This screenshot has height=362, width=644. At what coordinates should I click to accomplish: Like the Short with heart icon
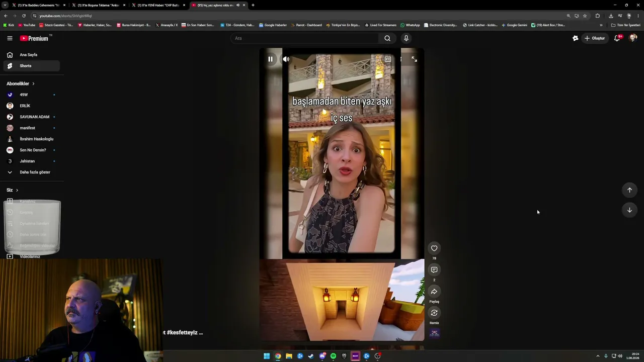point(434,248)
